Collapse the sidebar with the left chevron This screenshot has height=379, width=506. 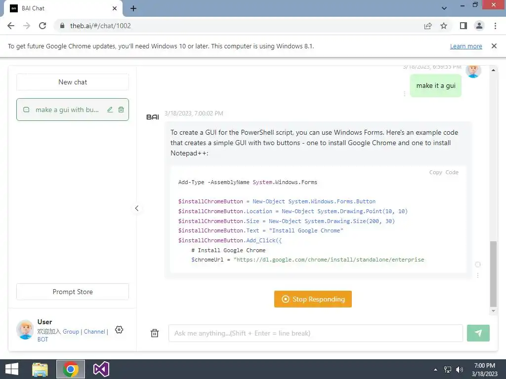137,208
